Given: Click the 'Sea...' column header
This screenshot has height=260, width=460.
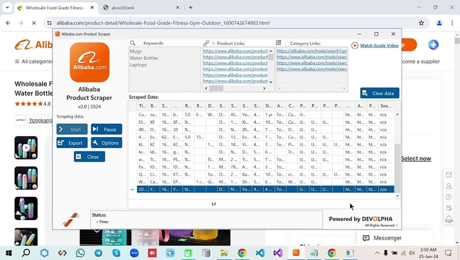Looking at the screenshot, I should 386,106.
